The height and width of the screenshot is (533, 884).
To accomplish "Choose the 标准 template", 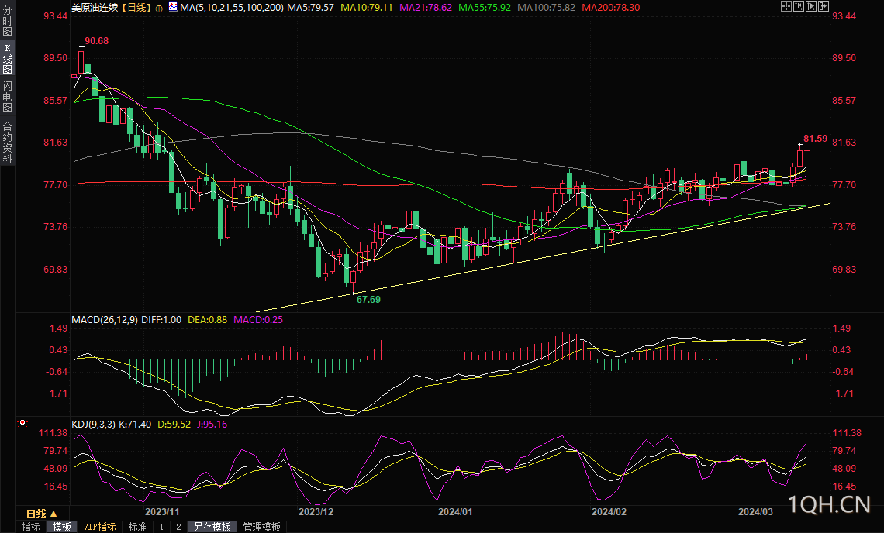I will click(137, 527).
